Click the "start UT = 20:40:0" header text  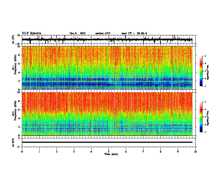click(x=134, y=33)
